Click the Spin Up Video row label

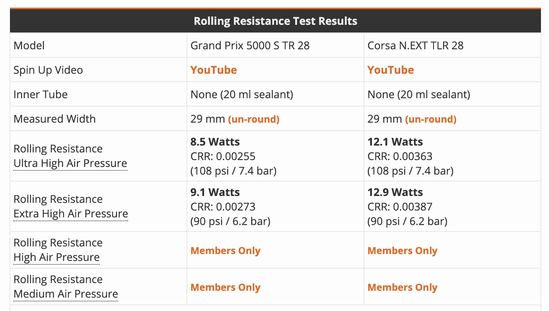pos(48,70)
